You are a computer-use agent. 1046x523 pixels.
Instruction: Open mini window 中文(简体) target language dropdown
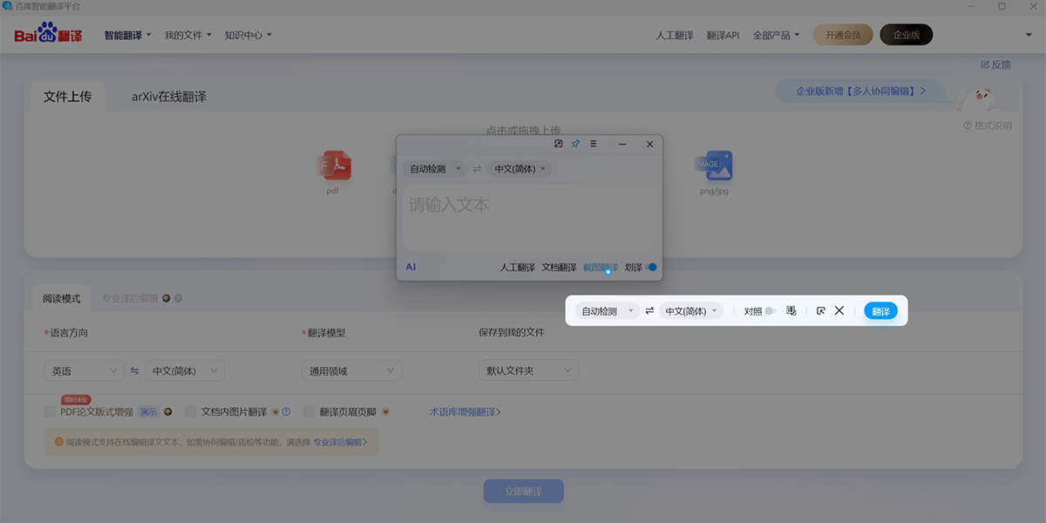point(519,169)
